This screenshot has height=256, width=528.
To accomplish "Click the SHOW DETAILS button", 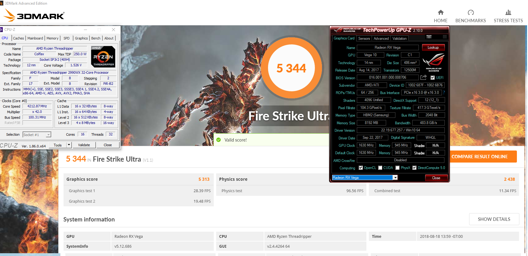I will 494,219.
